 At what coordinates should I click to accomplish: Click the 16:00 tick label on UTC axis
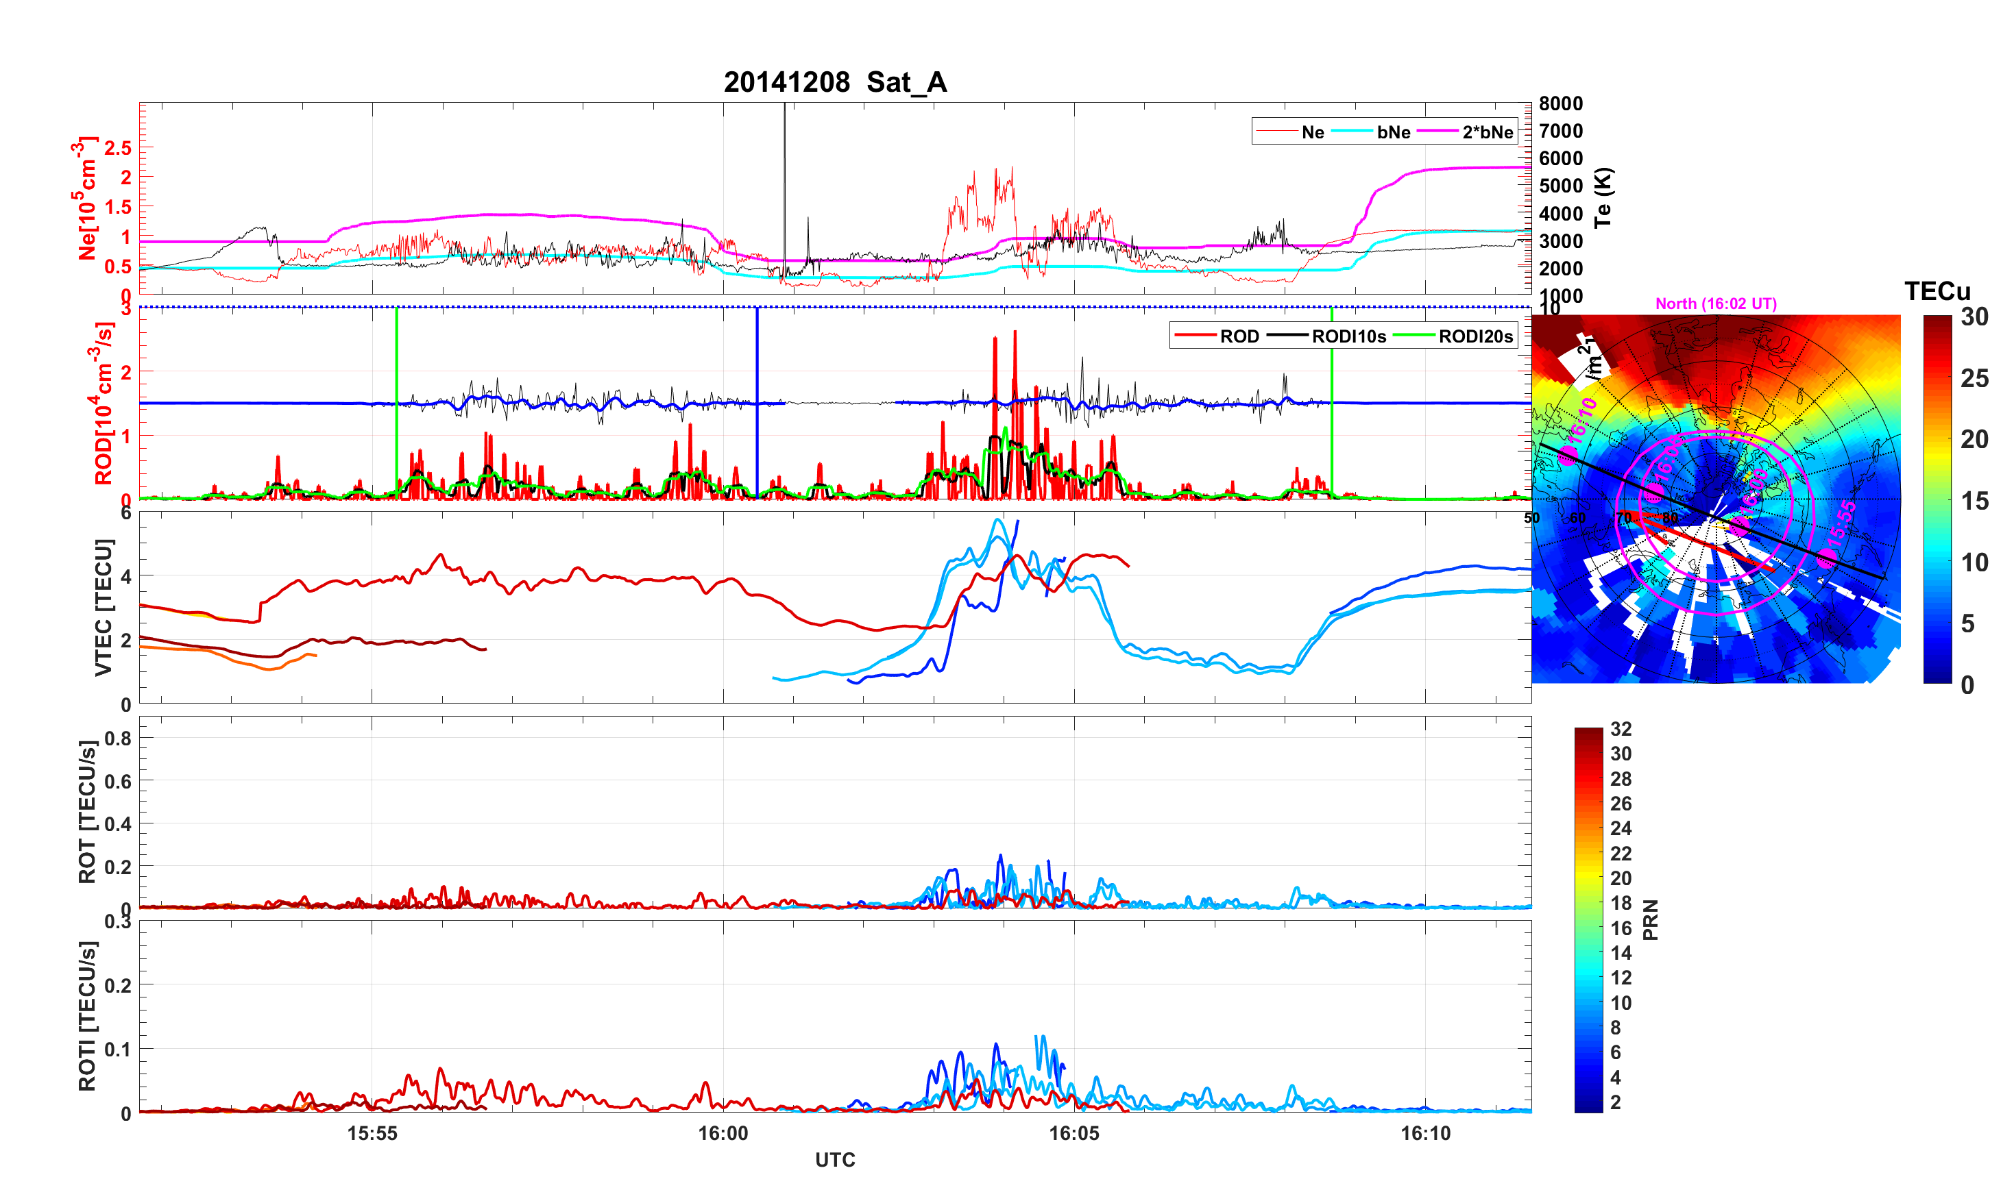pyautogui.click(x=723, y=1132)
